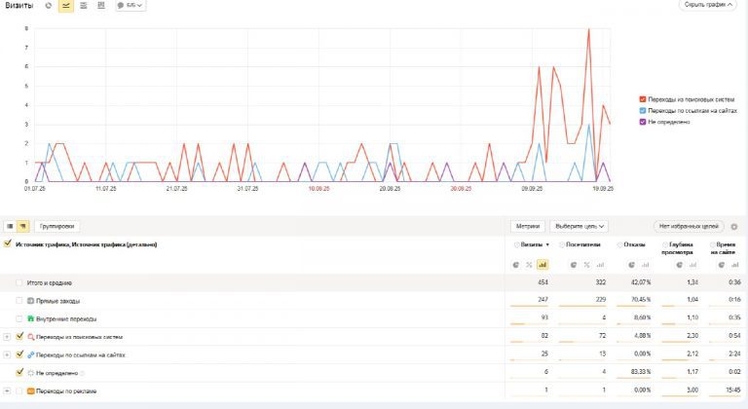Click Скрыть график button

tap(707, 6)
